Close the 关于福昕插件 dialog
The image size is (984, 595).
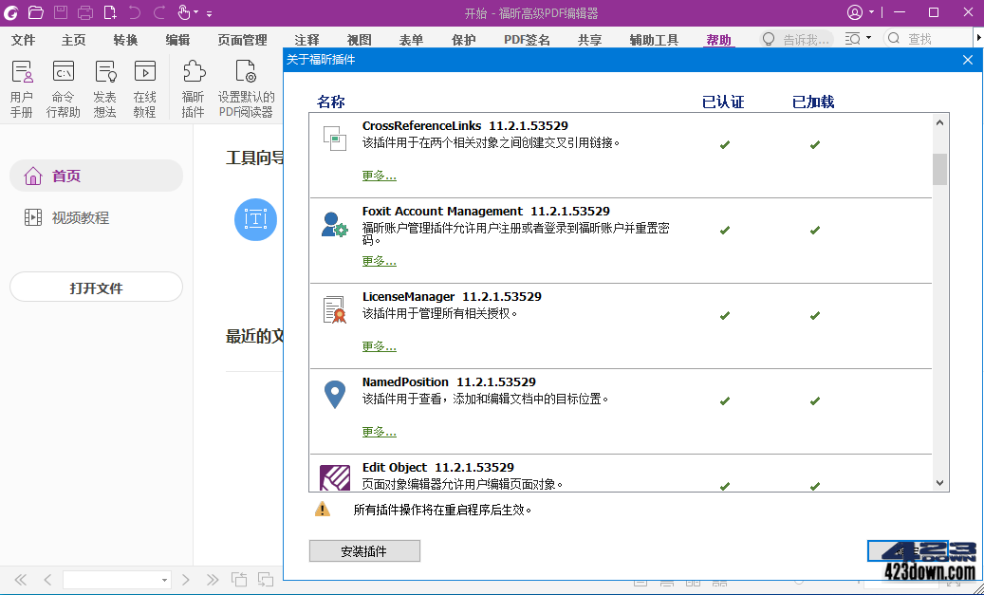click(968, 60)
